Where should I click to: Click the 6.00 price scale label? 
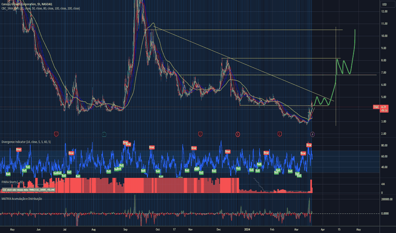point(384,85)
